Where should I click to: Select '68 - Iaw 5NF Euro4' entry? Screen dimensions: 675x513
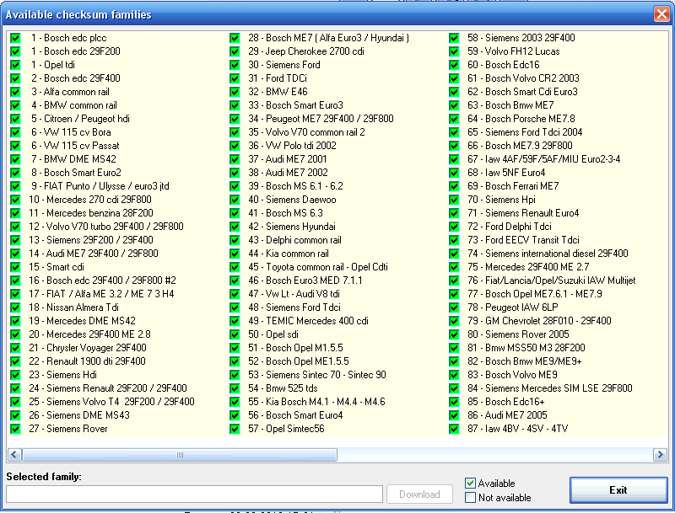506,173
